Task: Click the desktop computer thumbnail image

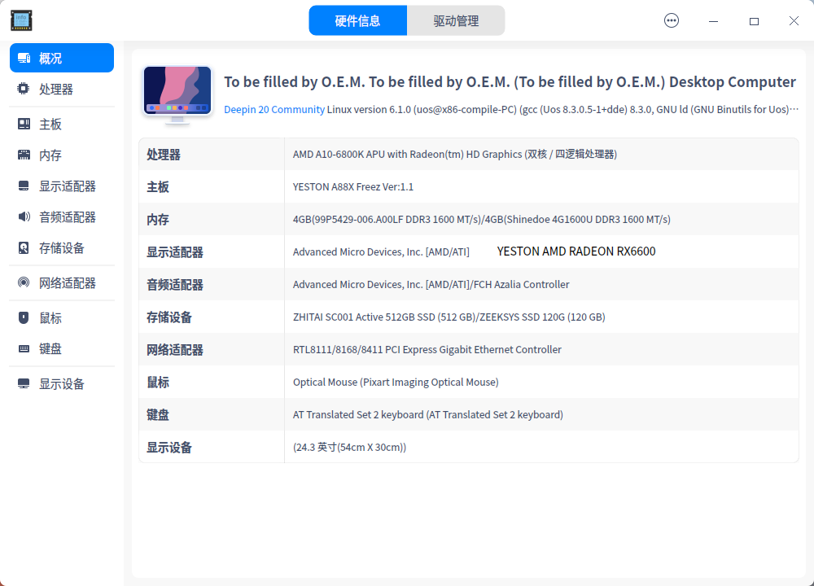Action: [x=177, y=93]
